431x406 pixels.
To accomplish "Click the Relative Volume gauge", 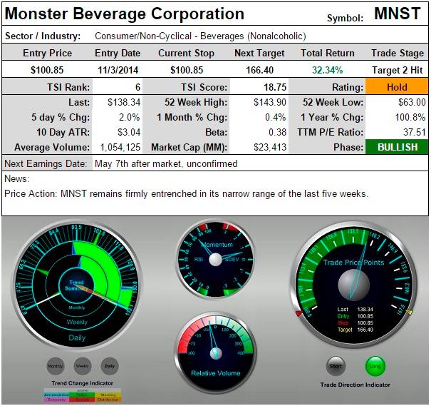I will 216,351.
